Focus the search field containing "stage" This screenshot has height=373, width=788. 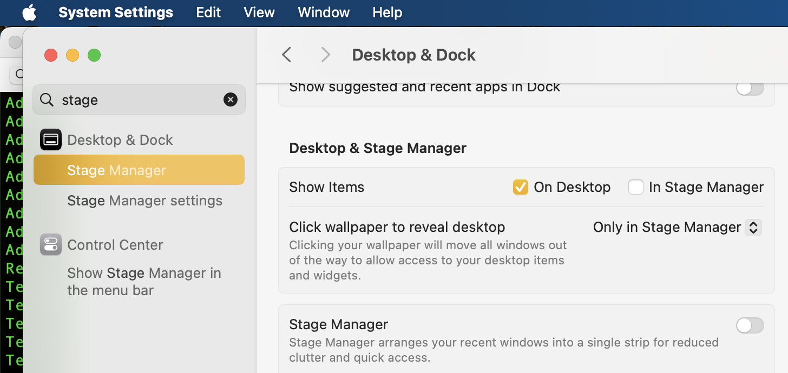pos(139,99)
